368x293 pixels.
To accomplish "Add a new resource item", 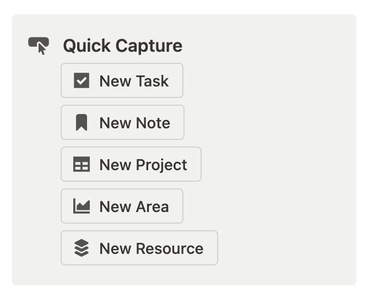I will [x=139, y=248].
